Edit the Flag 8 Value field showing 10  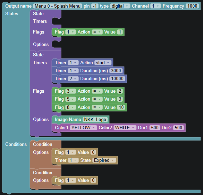[x=121, y=107]
